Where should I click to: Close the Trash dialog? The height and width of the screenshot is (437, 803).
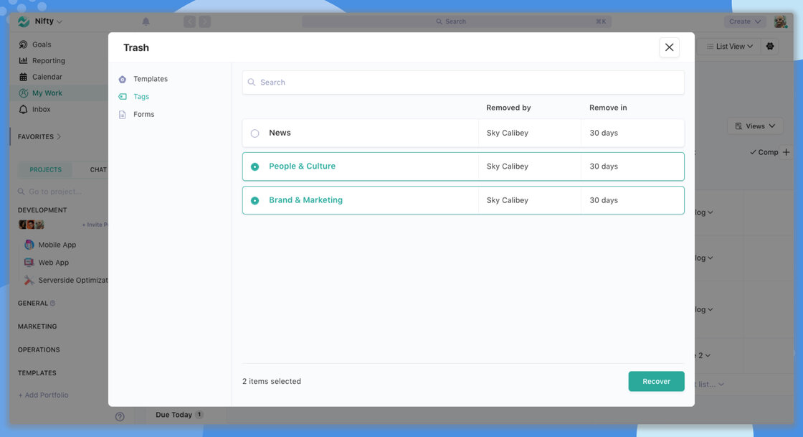click(x=669, y=47)
